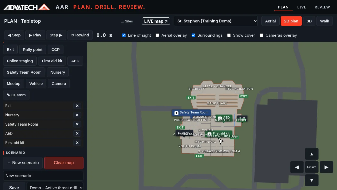Switch to the LIVE tab
Viewport: 337px width, 190px height.
(x=302, y=7)
